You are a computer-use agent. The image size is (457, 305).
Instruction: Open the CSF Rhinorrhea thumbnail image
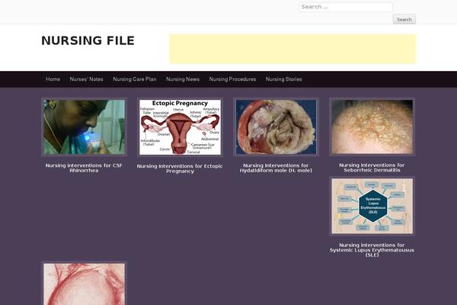pos(84,127)
